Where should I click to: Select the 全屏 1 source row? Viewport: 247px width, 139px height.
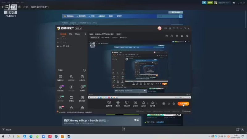click(72, 46)
